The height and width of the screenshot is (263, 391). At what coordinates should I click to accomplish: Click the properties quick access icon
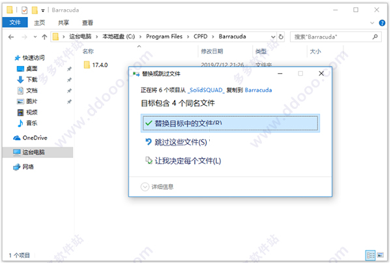pos(25,10)
